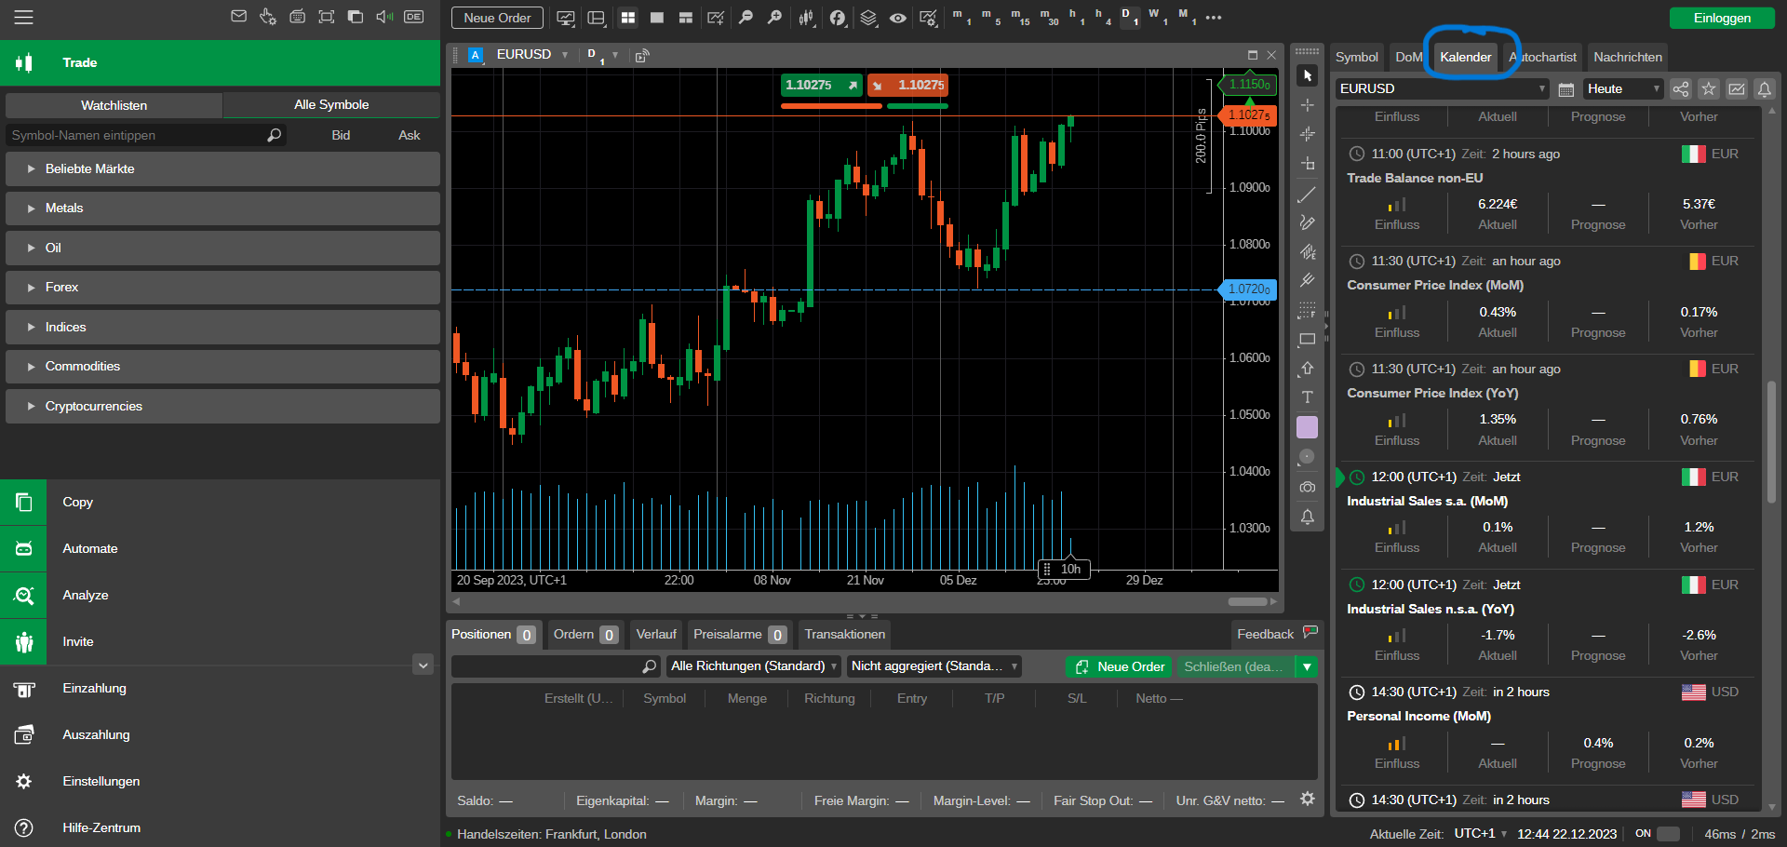Toggle sound with the speaker icon
Image resolution: width=1787 pixels, height=847 pixels.
[x=384, y=17]
